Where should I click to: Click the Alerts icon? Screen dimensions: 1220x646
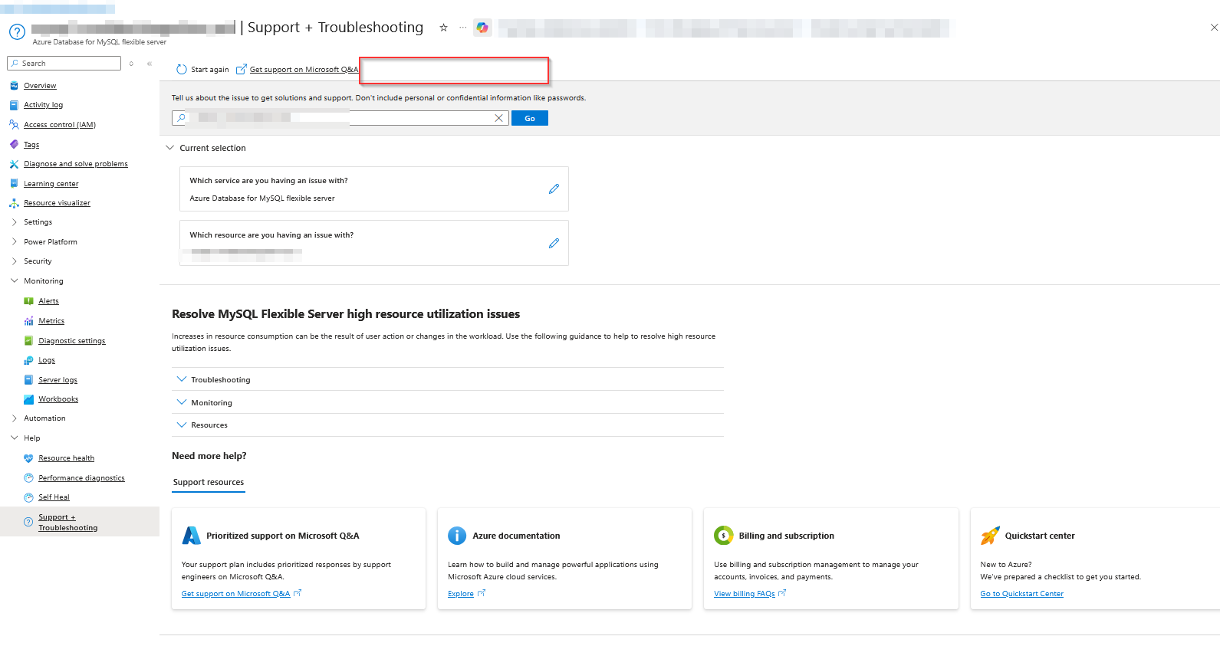[28, 301]
